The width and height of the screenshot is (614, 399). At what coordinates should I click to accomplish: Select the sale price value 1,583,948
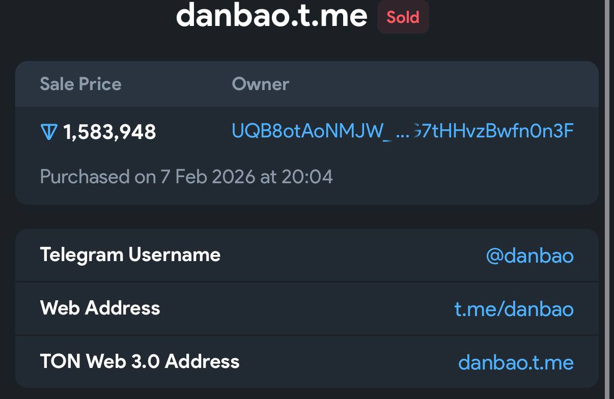click(109, 132)
